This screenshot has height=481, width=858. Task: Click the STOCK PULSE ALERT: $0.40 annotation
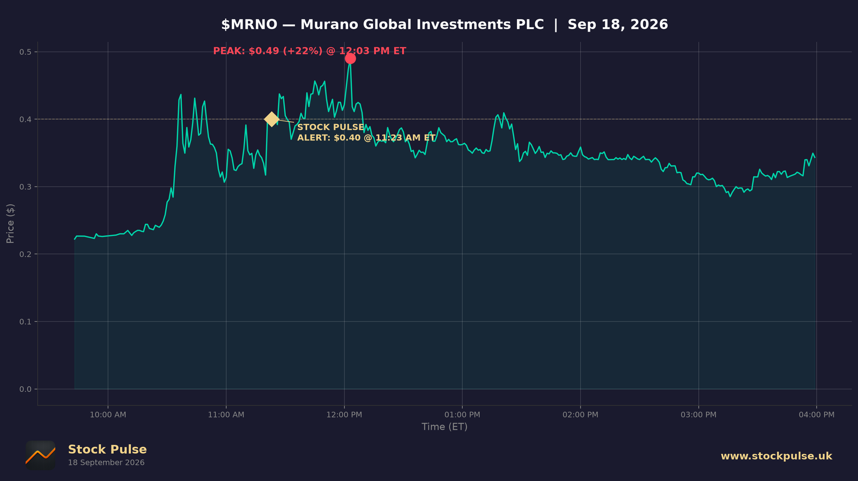(366, 132)
